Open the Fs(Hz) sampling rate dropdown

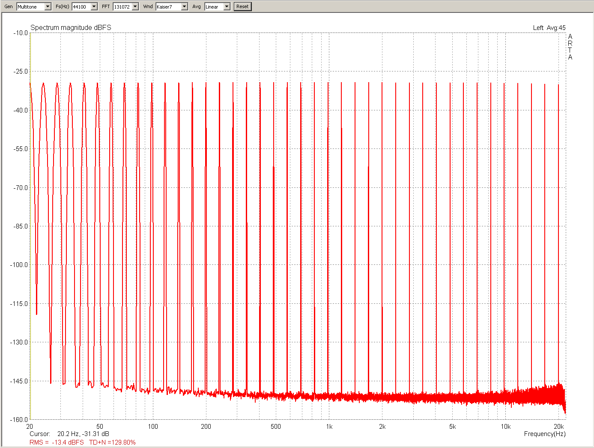tap(94, 6)
